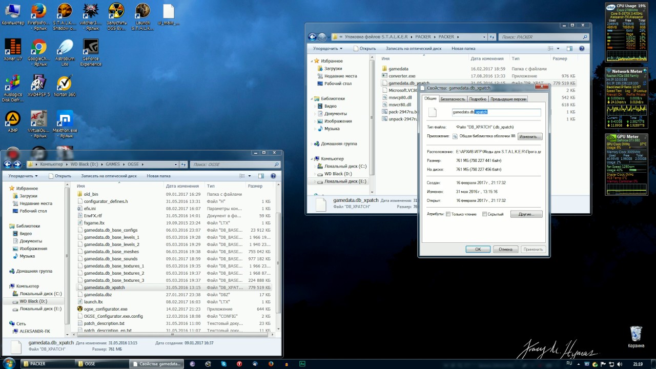Click OK in the properties dialog

click(478, 249)
